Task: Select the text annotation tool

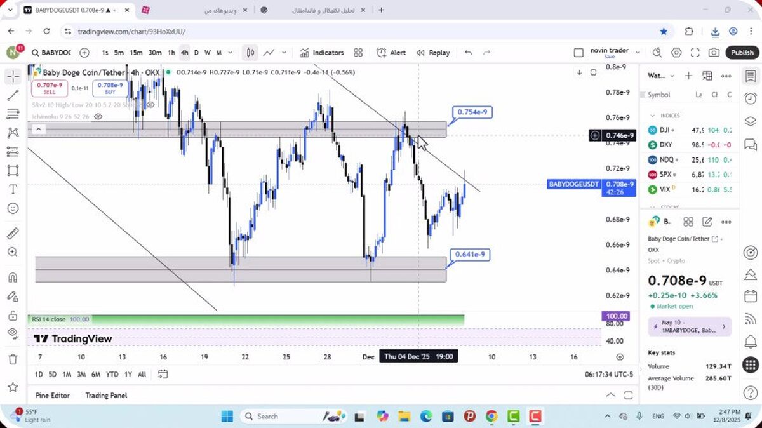Action: click(x=13, y=189)
